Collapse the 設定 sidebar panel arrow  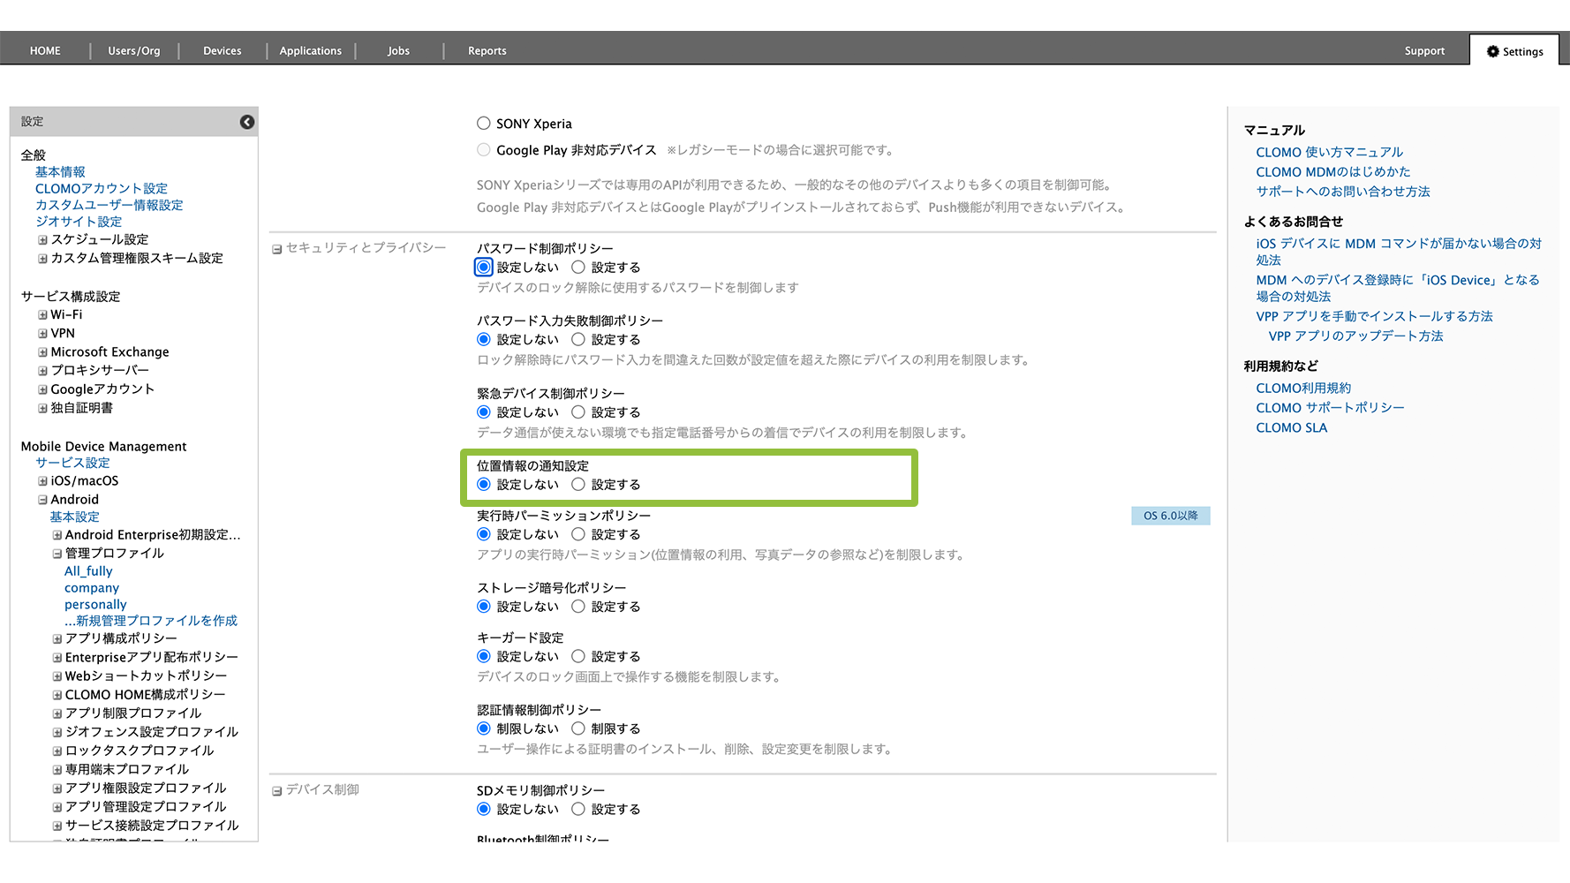pos(247,122)
